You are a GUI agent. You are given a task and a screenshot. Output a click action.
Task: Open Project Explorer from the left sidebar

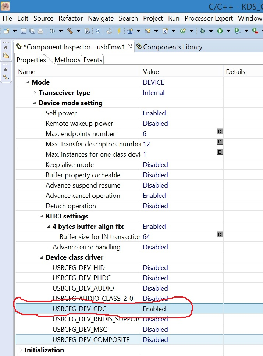pyautogui.click(x=6, y=56)
